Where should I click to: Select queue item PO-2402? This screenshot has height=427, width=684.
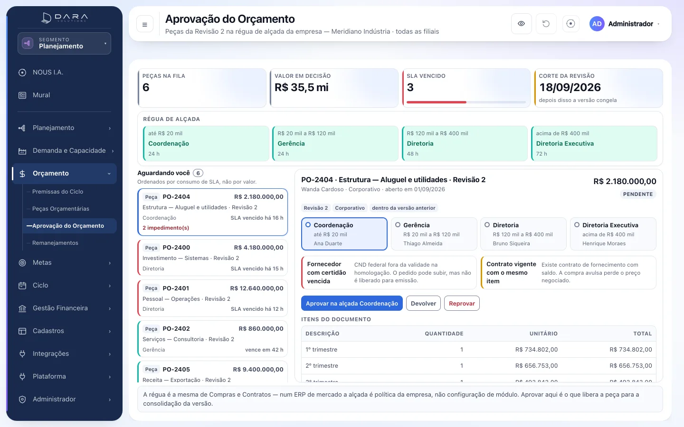(x=212, y=339)
